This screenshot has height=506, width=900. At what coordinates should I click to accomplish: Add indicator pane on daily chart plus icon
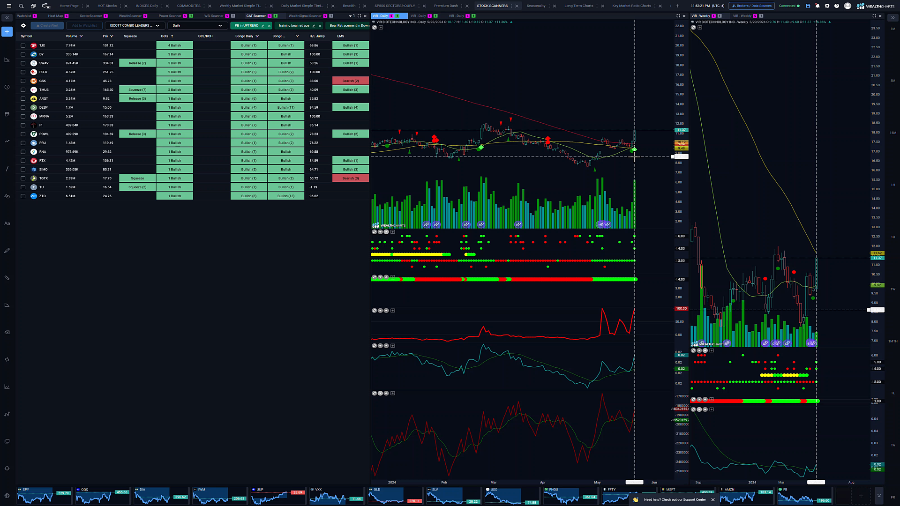click(x=381, y=27)
